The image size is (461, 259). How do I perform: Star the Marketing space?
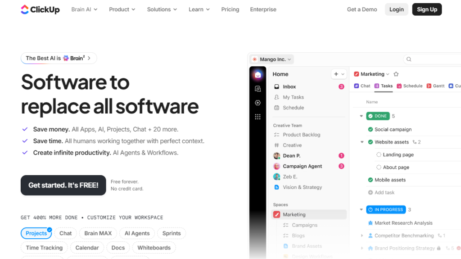pyautogui.click(x=396, y=74)
